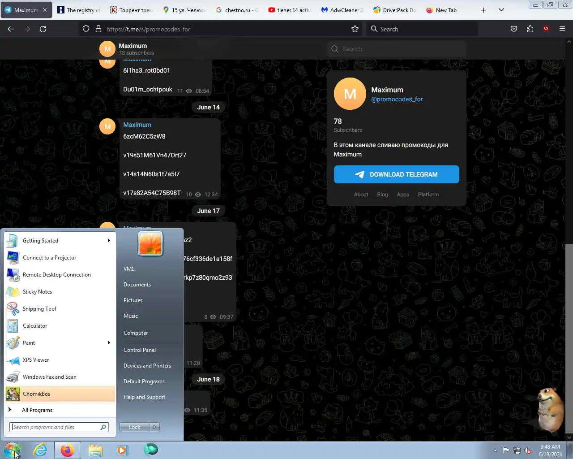Launch ChomikBox from Start menu
This screenshot has height=459, width=573.
(60, 394)
